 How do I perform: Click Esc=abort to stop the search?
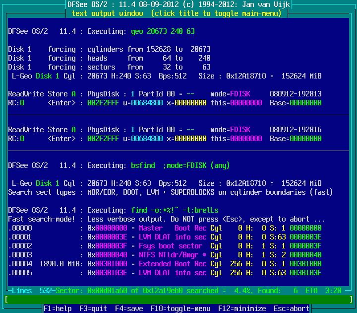291,309
